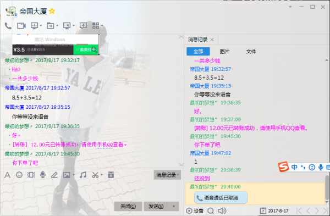Toggle the 消息记录 history panel button
The image size is (330, 216).
(x=167, y=175)
